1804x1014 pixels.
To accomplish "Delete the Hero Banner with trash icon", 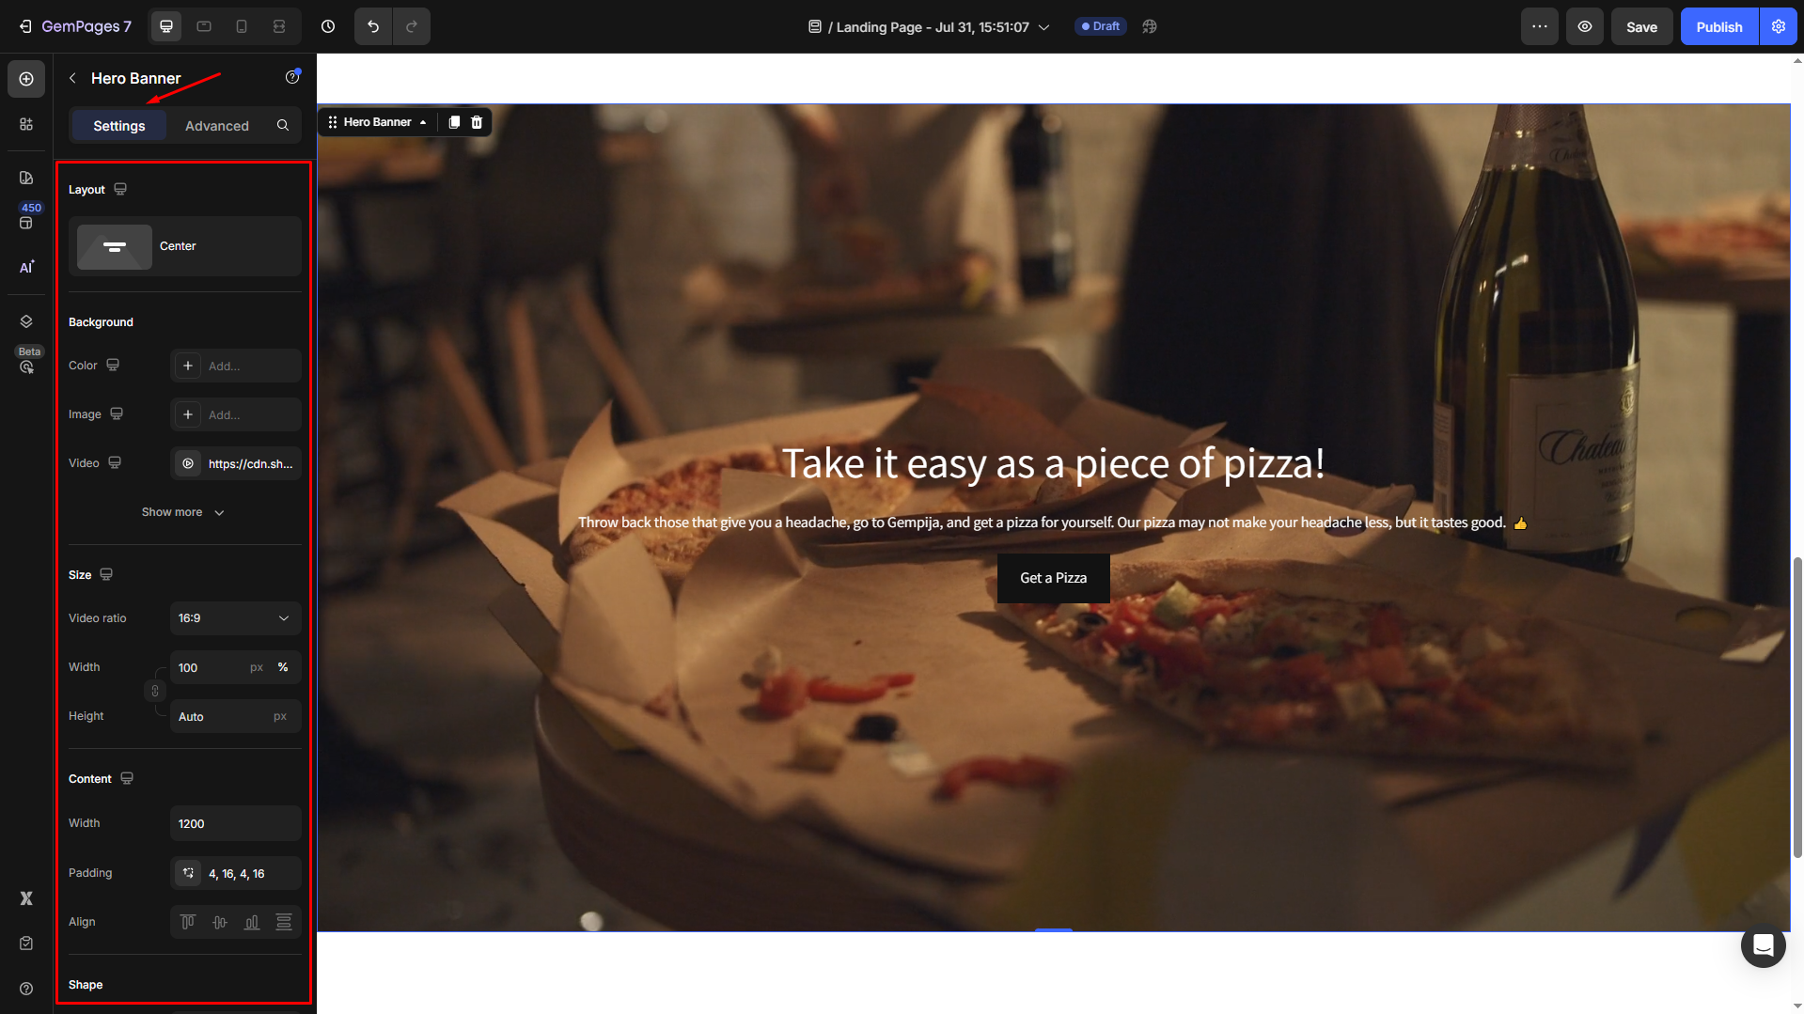I will [x=477, y=122].
